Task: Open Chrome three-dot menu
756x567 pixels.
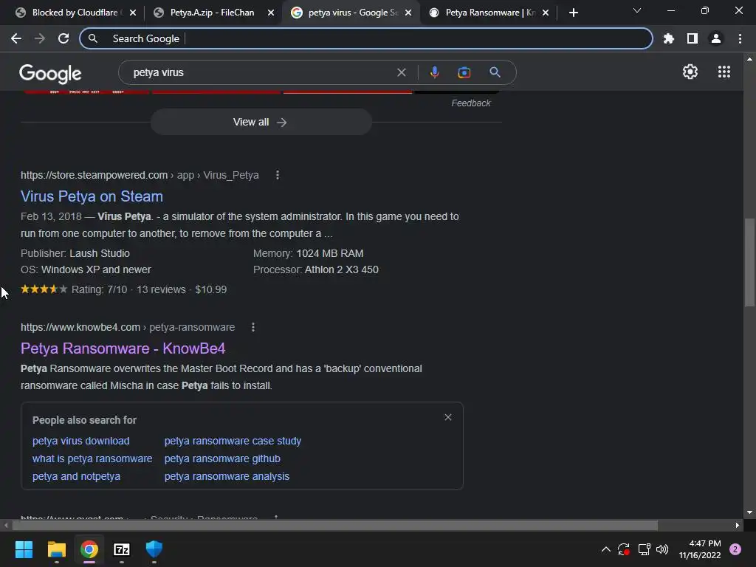Action: (740, 38)
